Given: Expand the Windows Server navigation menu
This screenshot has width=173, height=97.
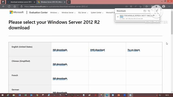Looking at the screenshot, I should (x=68, y=13).
